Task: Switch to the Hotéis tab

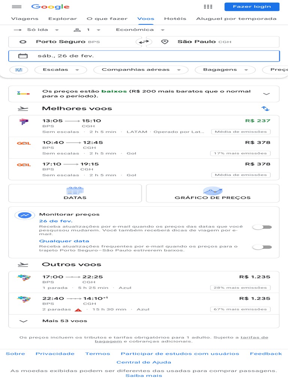Action: [175, 19]
